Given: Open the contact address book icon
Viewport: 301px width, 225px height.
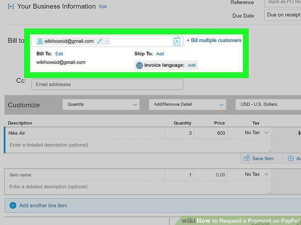Looking at the screenshot, I should pos(177,41).
